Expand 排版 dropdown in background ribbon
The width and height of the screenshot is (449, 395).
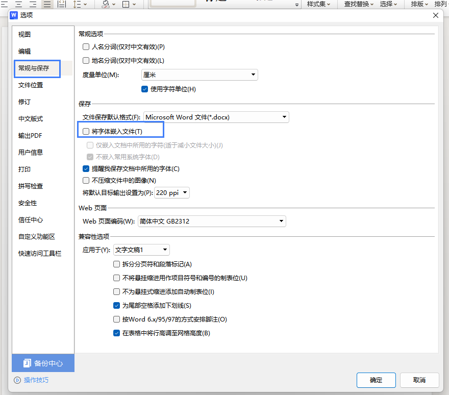pos(419,4)
